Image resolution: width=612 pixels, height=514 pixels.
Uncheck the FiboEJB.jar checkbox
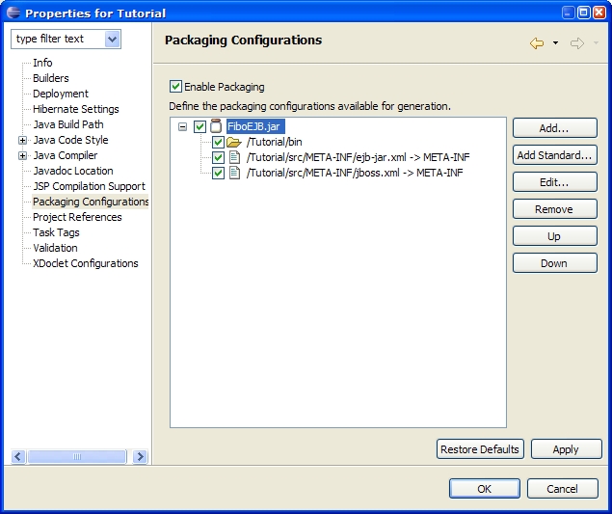(x=200, y=126)
